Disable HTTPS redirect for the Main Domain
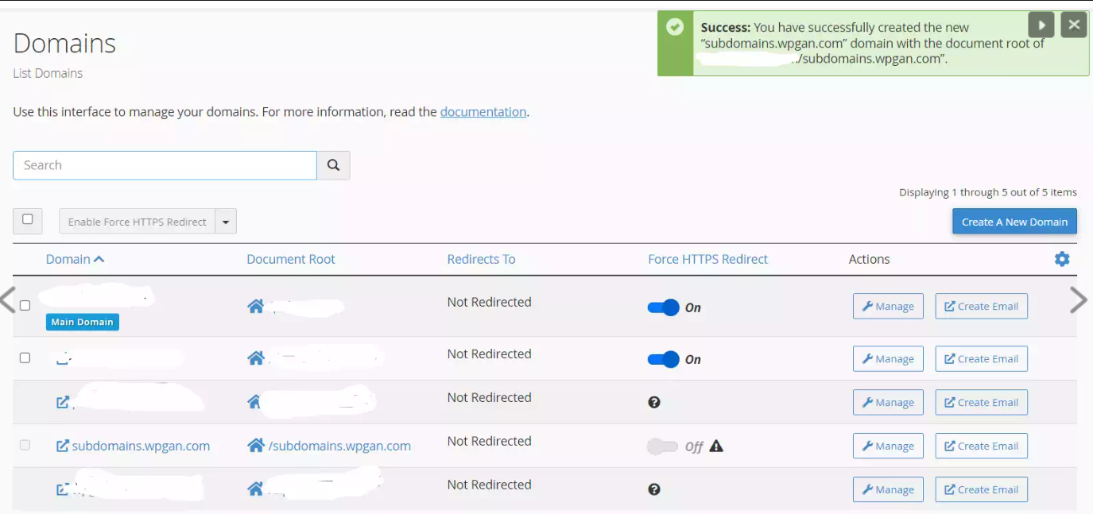The width and height of the screenshot is (1093, 514). coord(666,307)
